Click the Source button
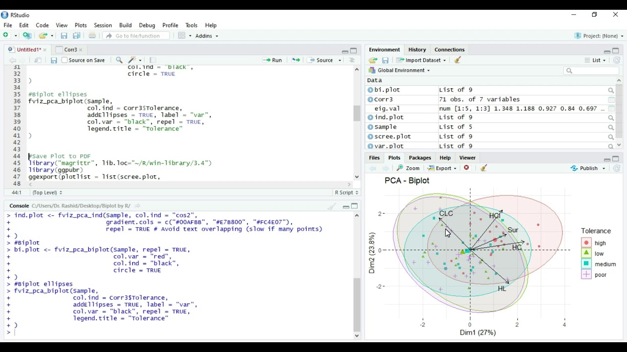627x352 pixels. pyautogui.click(x=321, y=60)
